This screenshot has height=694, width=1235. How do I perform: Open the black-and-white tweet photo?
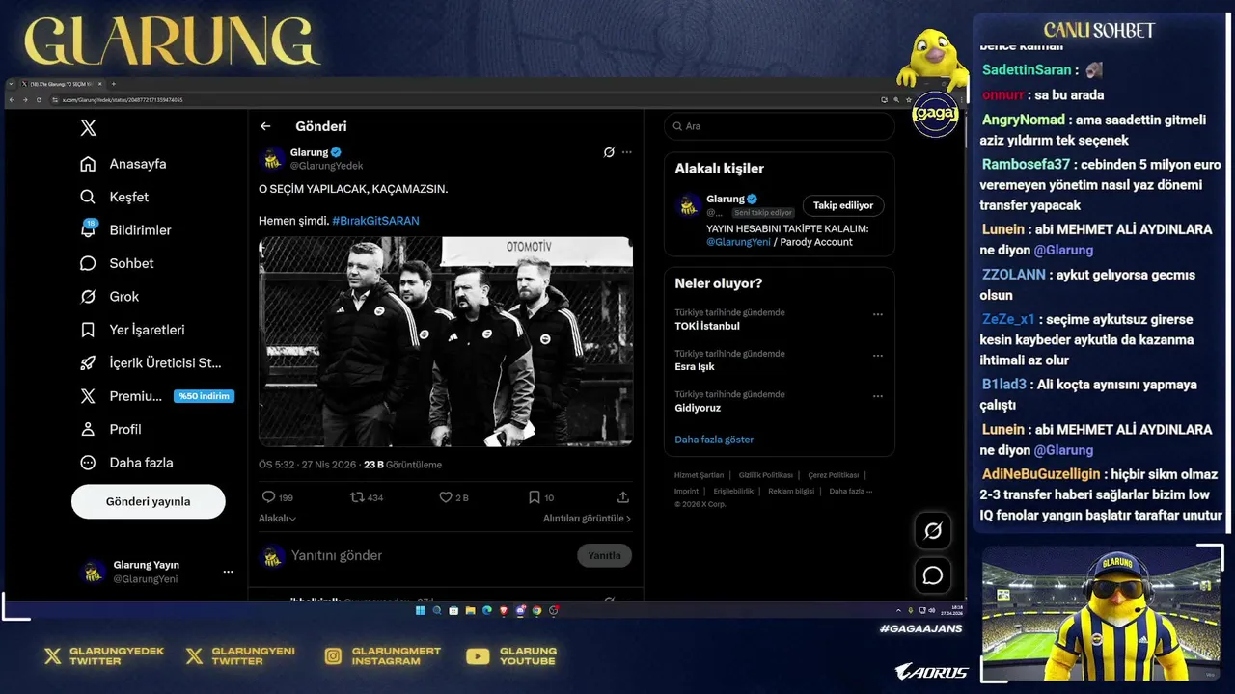(446, 341)
